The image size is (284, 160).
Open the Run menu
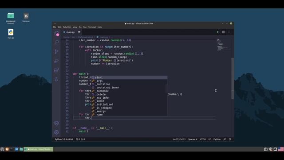click(x=85, y=27)
